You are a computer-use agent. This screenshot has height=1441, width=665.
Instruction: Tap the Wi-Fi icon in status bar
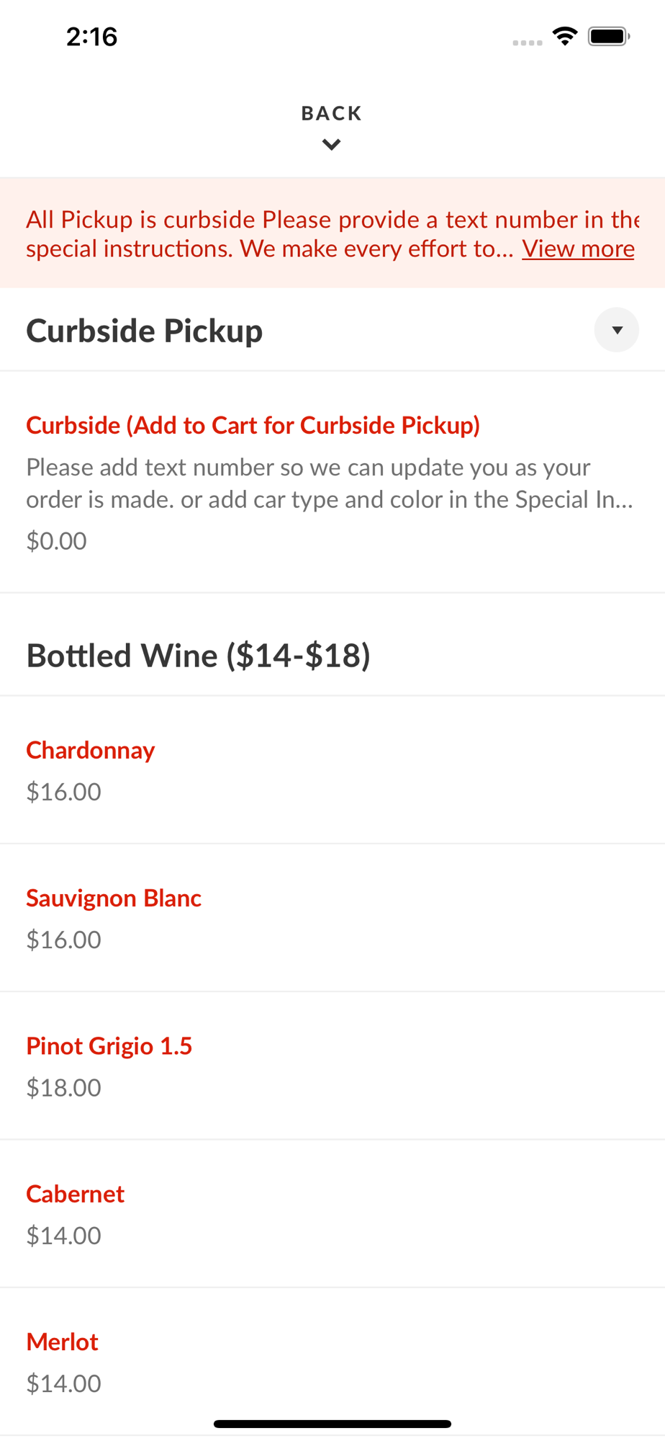click(x=565, y=36)
